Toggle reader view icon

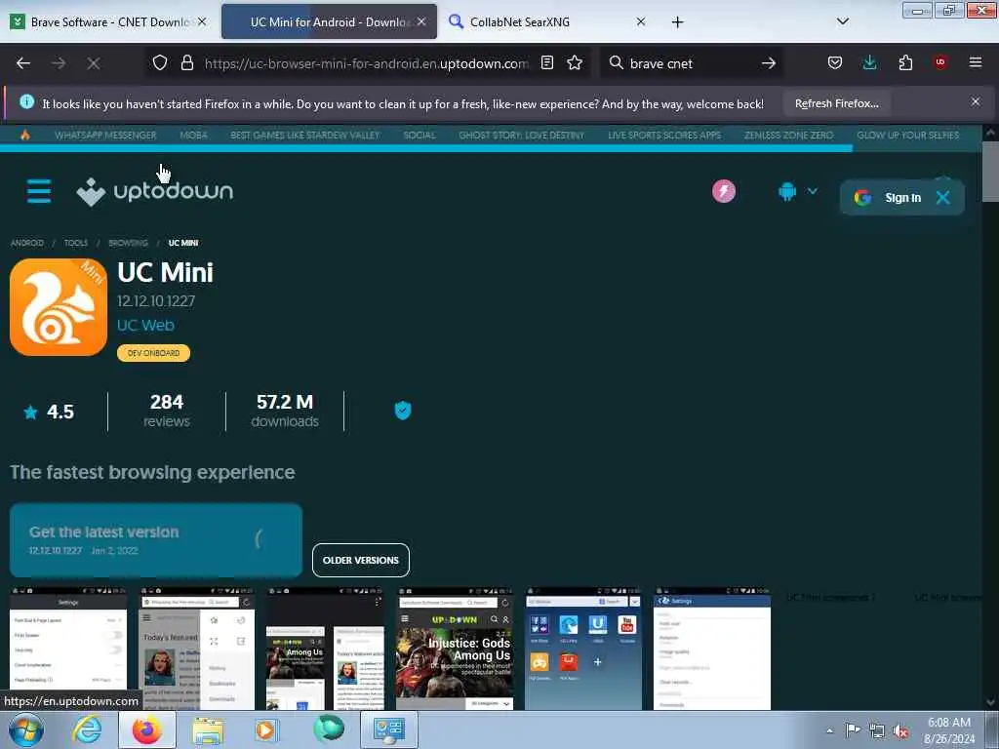coord(546,62)
